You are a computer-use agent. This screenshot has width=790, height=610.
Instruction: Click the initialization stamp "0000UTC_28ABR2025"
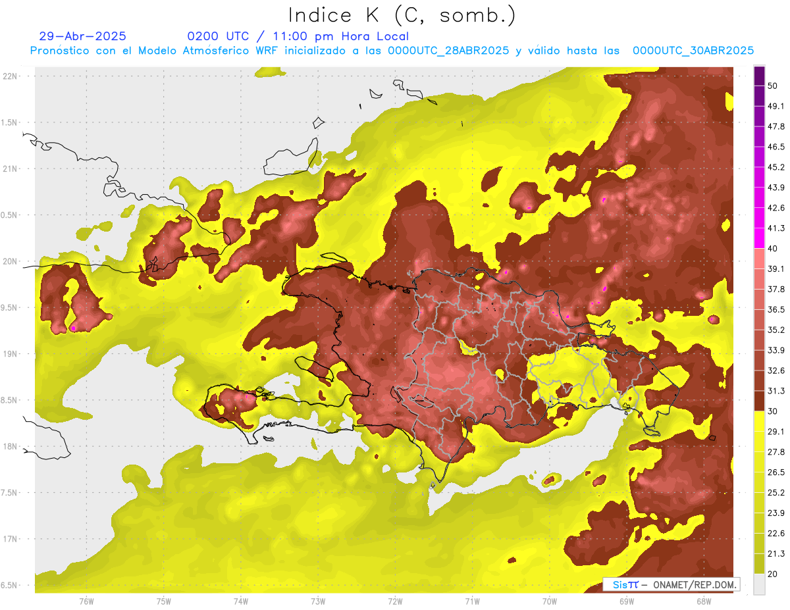coord(448,51)
